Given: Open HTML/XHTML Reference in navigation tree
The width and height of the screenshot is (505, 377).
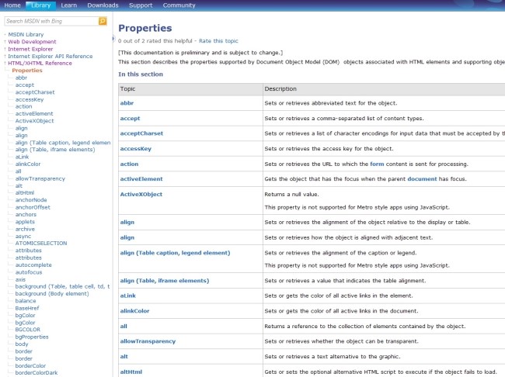Looking at the screenshot, I should coord(40,63).
